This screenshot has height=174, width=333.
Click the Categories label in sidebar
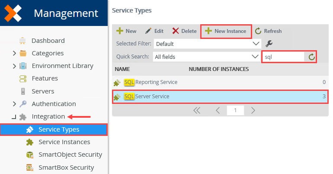[x=48, y=53]
